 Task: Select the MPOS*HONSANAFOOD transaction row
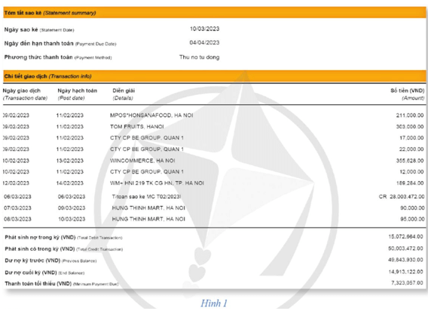[213, 115]
